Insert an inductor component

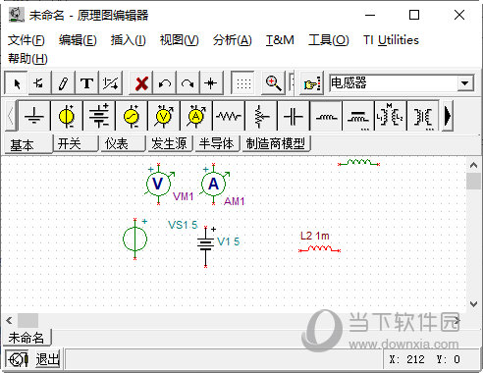tap(326, 116)
